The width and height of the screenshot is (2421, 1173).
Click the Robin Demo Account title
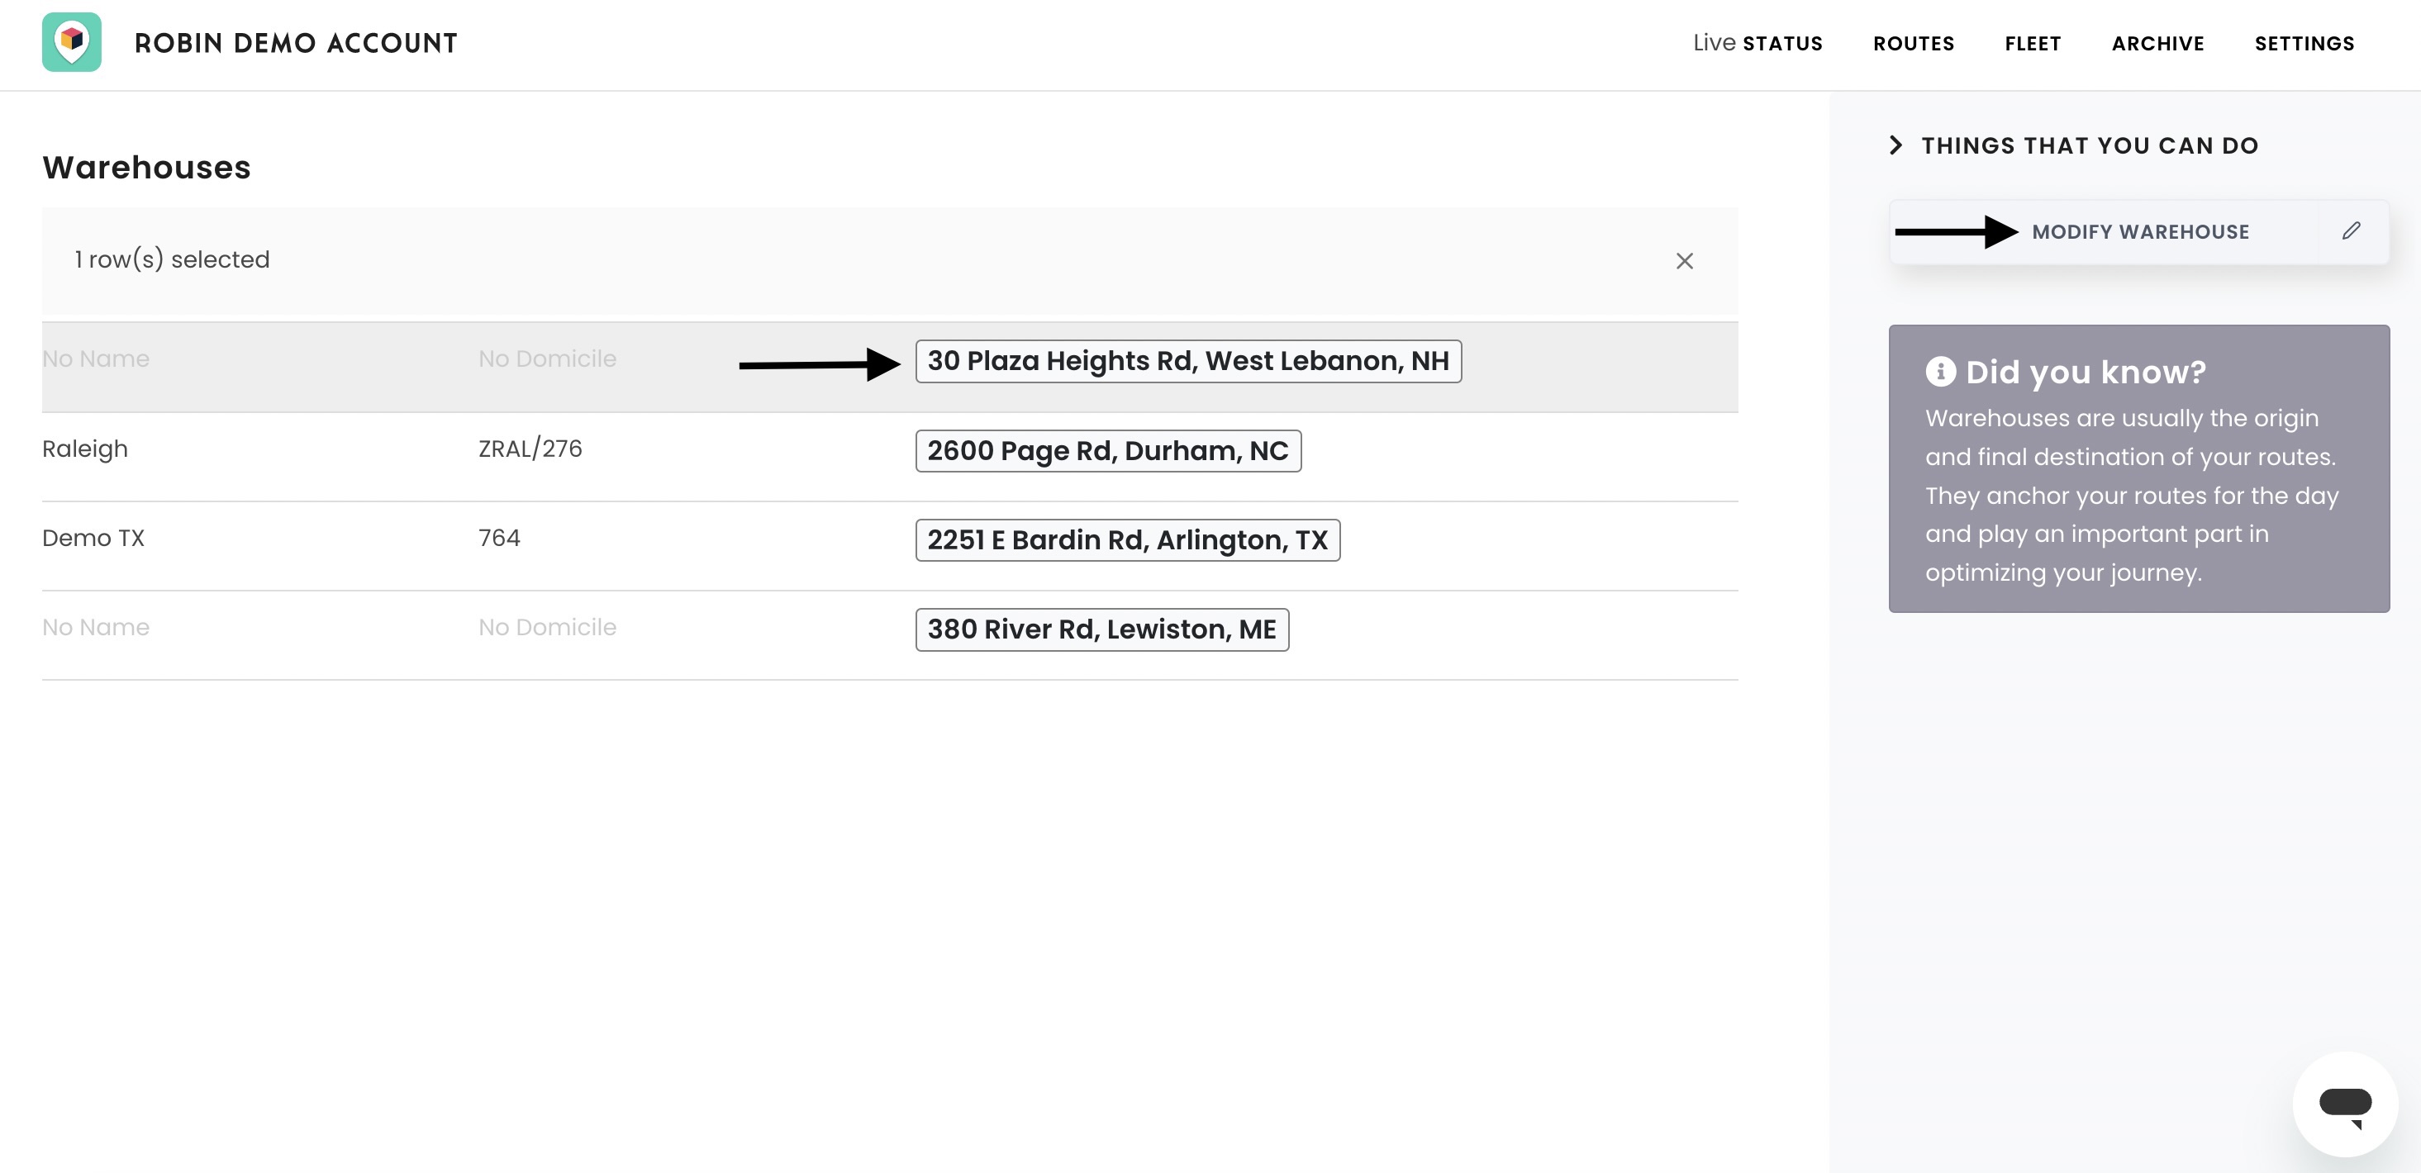click(296, 43)
